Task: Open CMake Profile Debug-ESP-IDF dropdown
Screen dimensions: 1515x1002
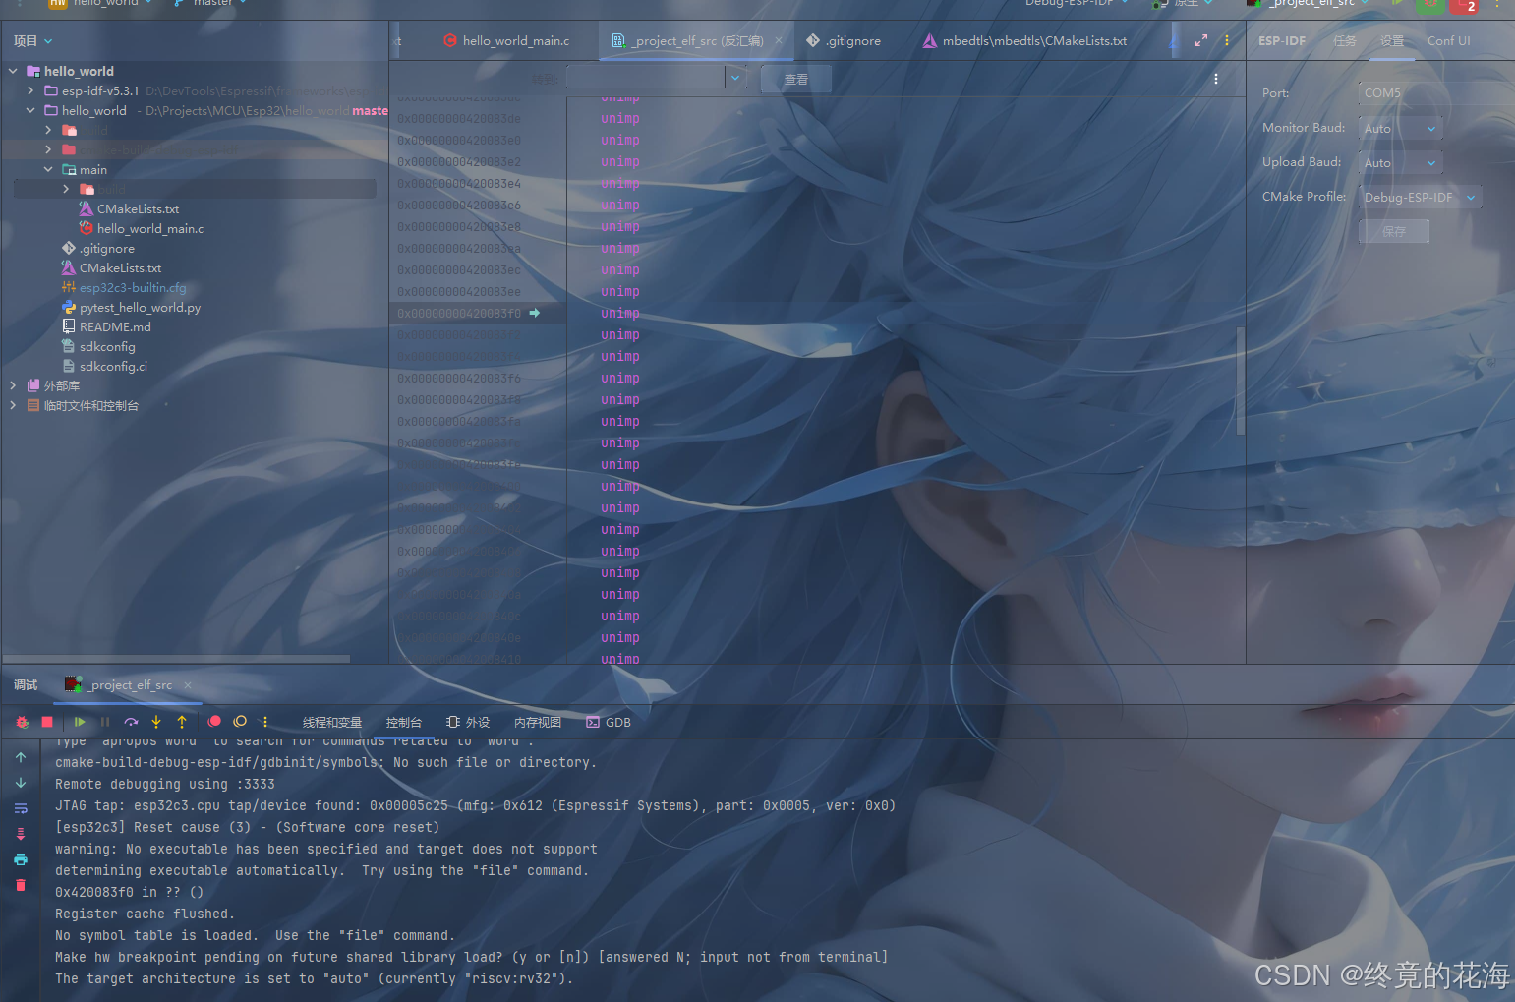Action: pyautogui.click(x=1421, y=198)
